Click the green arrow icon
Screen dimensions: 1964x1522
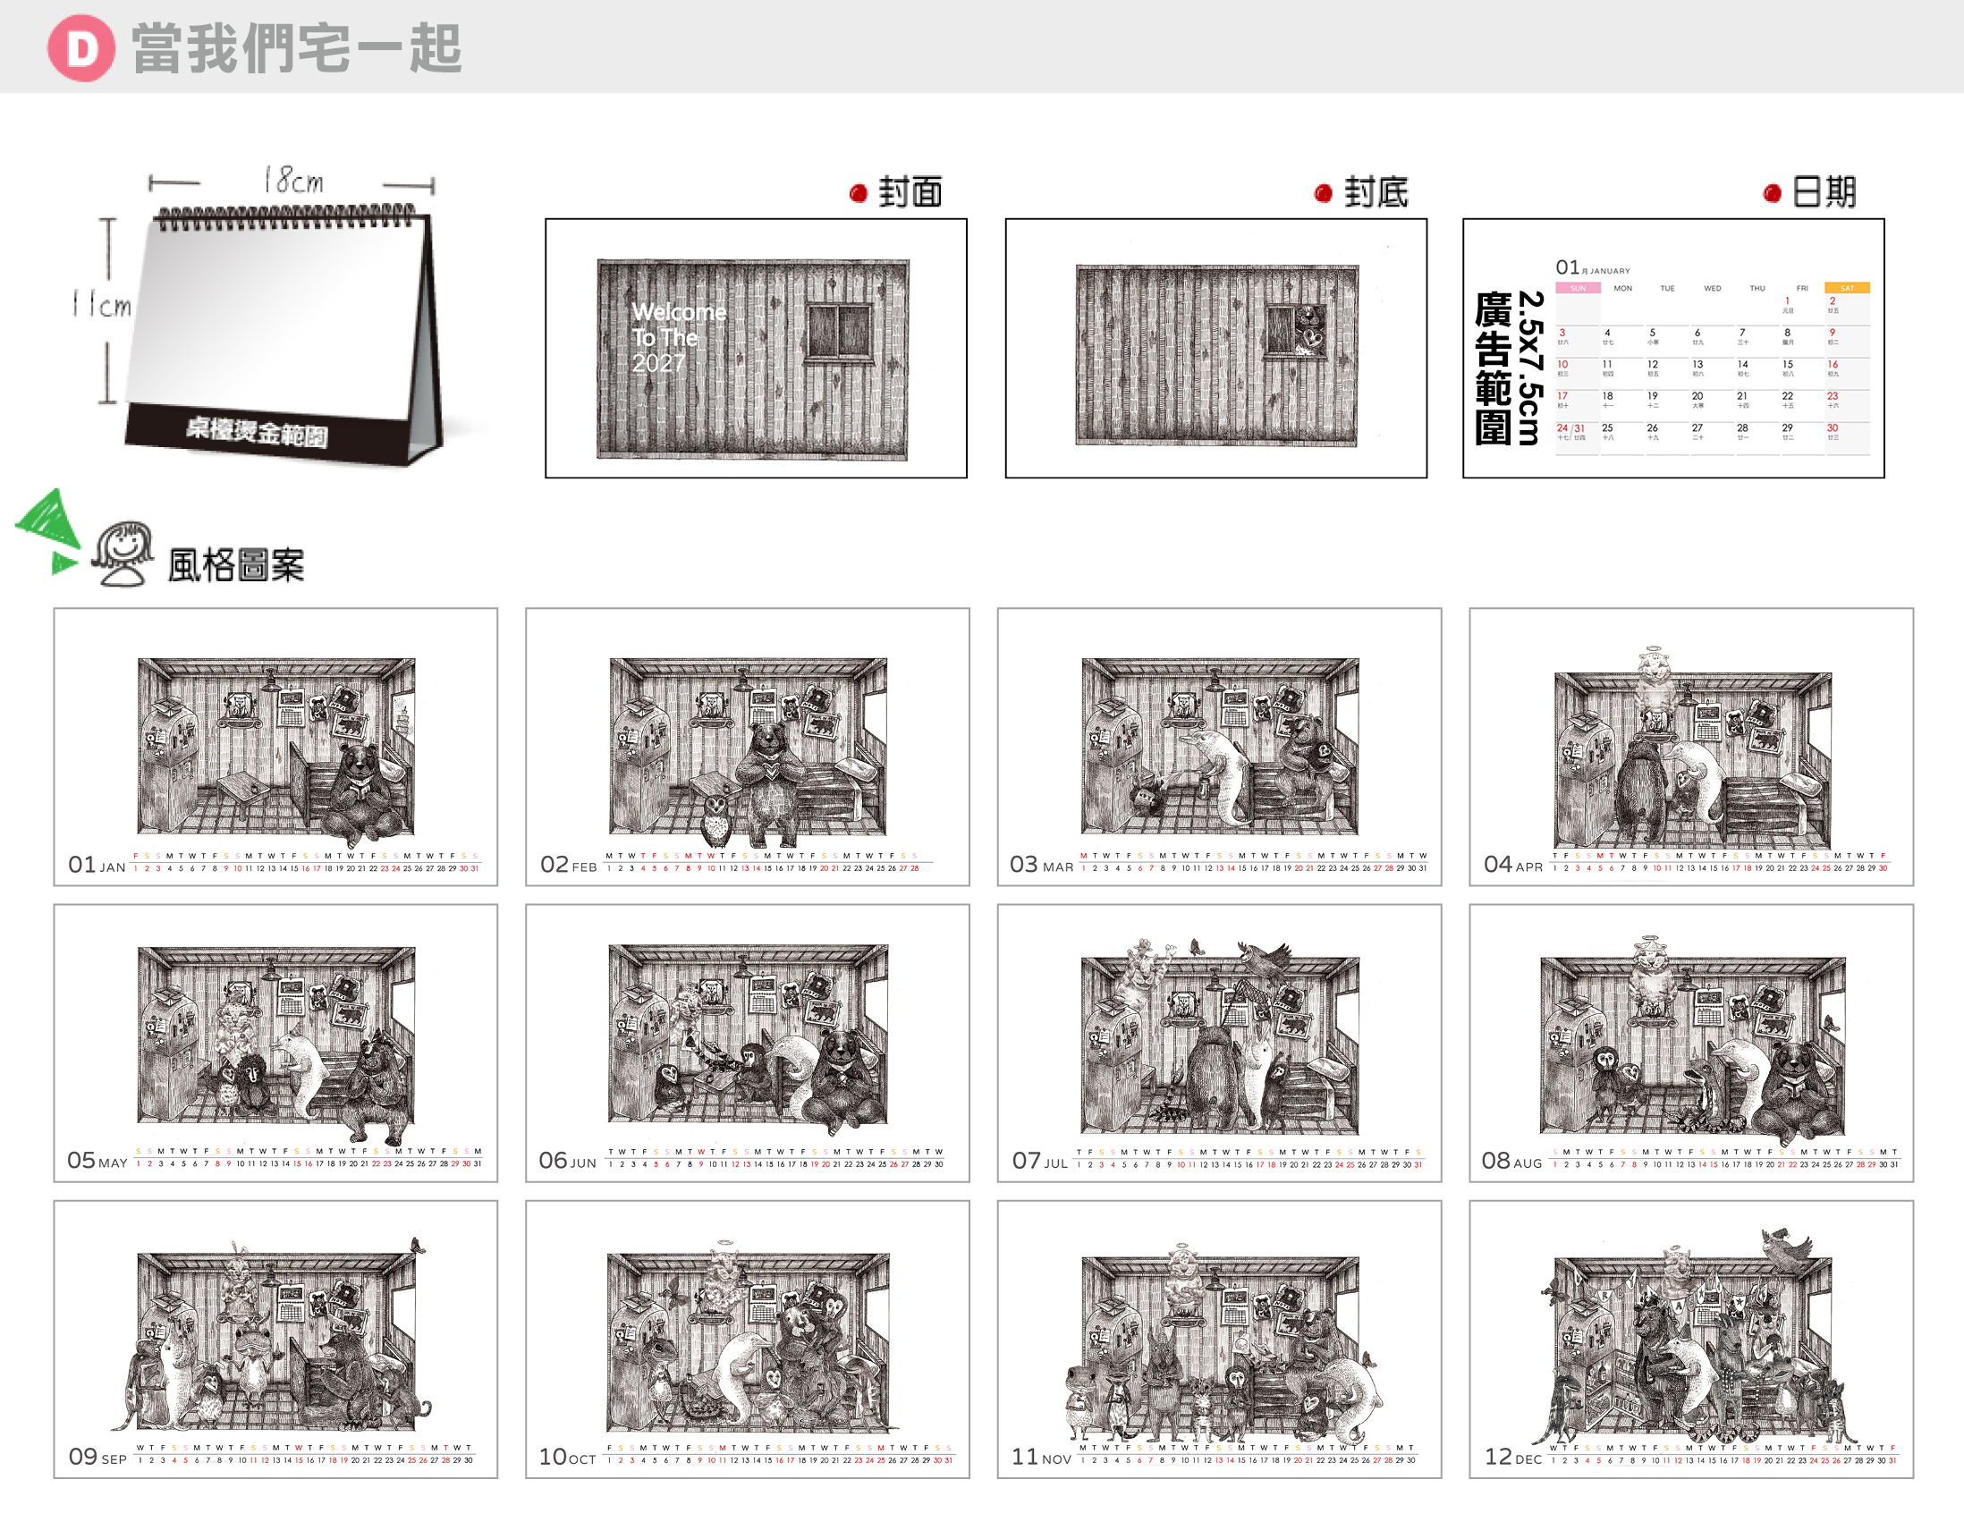click(x=48, y=530)
